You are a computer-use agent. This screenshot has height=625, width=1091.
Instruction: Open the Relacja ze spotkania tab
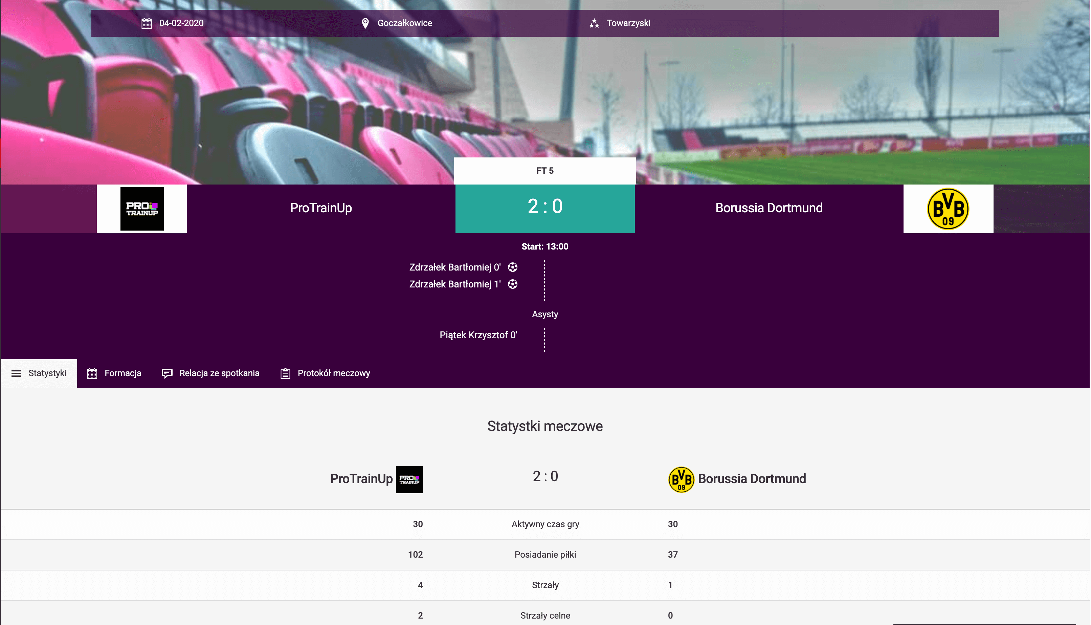coord(210,373)
